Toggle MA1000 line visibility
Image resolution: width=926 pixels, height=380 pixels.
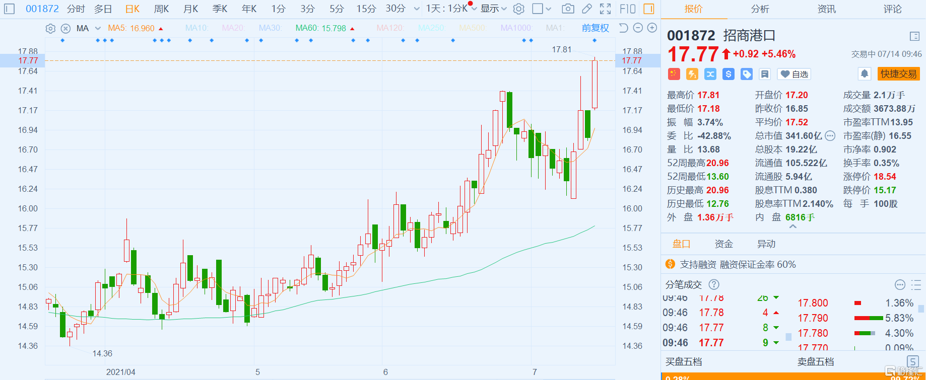516,28
